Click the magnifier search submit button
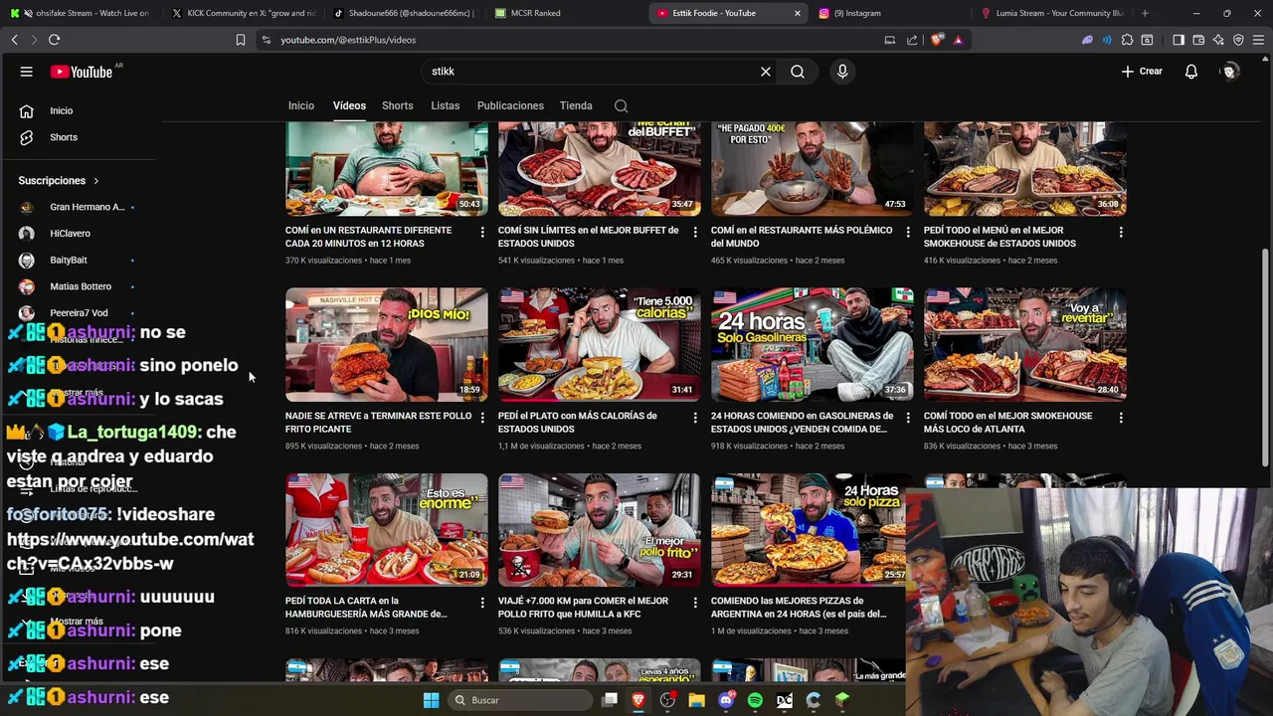The height and width of the screenshot is (716, 1273). click(x=798, y=72)
